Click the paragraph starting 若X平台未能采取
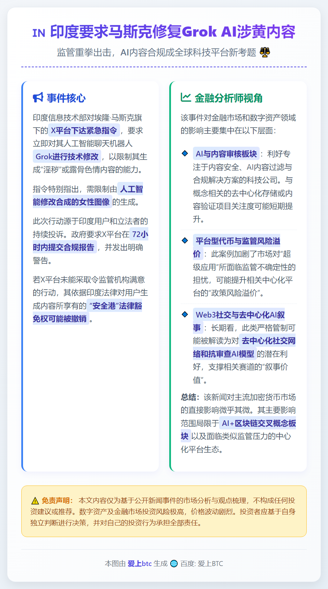The image size is (328, 589). click(x=90, y=299)
